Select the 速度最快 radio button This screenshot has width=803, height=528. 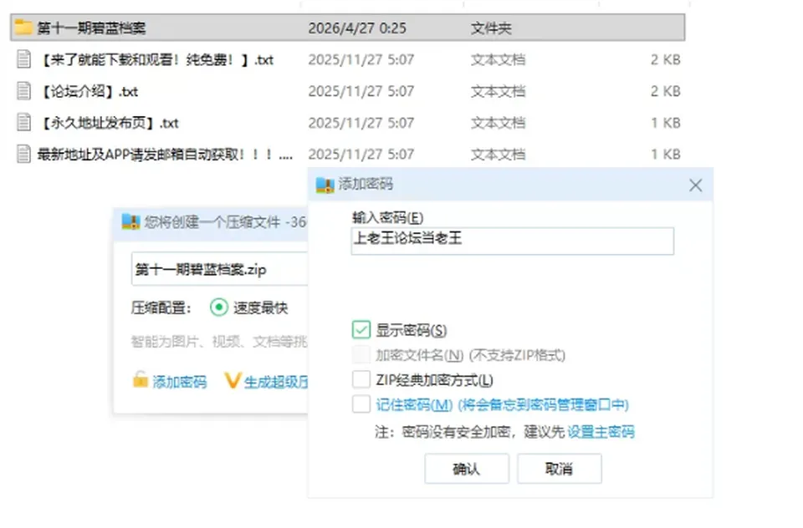pos(218,307)
